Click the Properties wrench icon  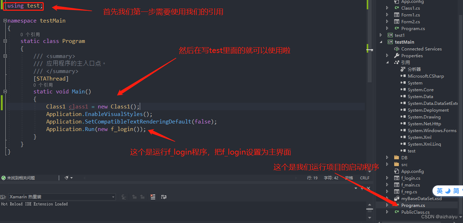click(x=397, y=55)
